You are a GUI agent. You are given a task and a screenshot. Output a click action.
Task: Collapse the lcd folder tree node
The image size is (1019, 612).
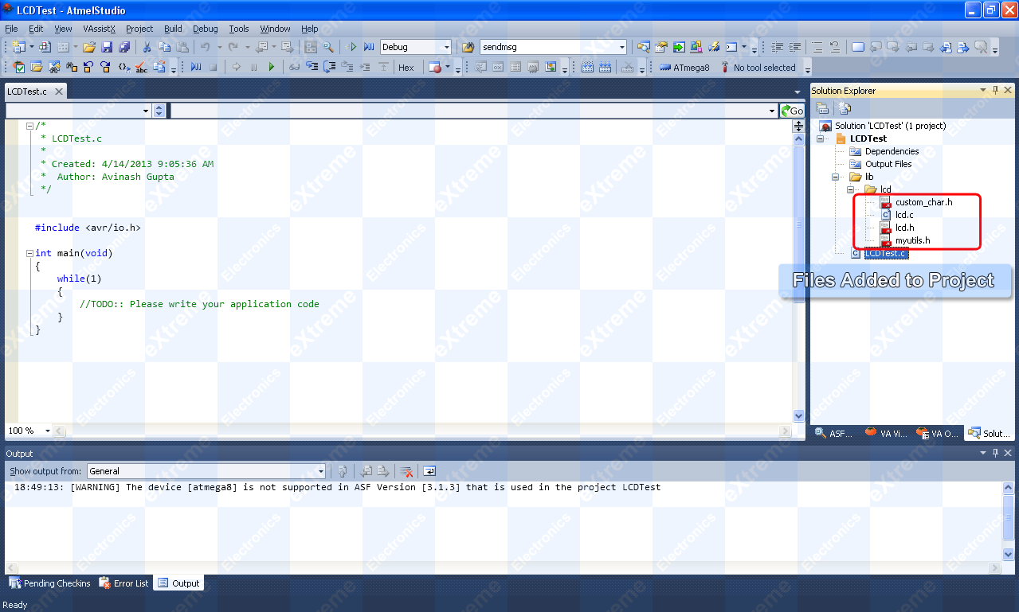(x=850, y=189)
